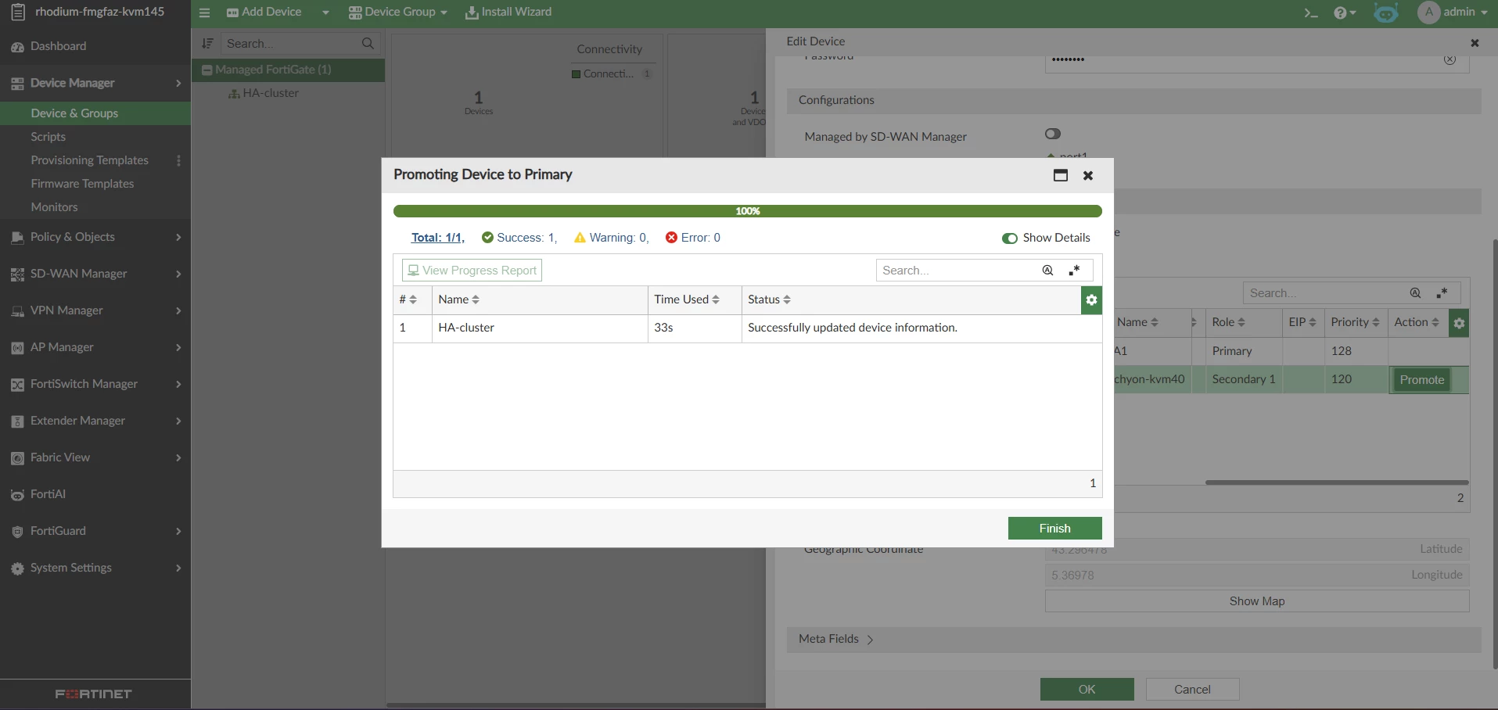Click the magnifier icon in device search

368,44
